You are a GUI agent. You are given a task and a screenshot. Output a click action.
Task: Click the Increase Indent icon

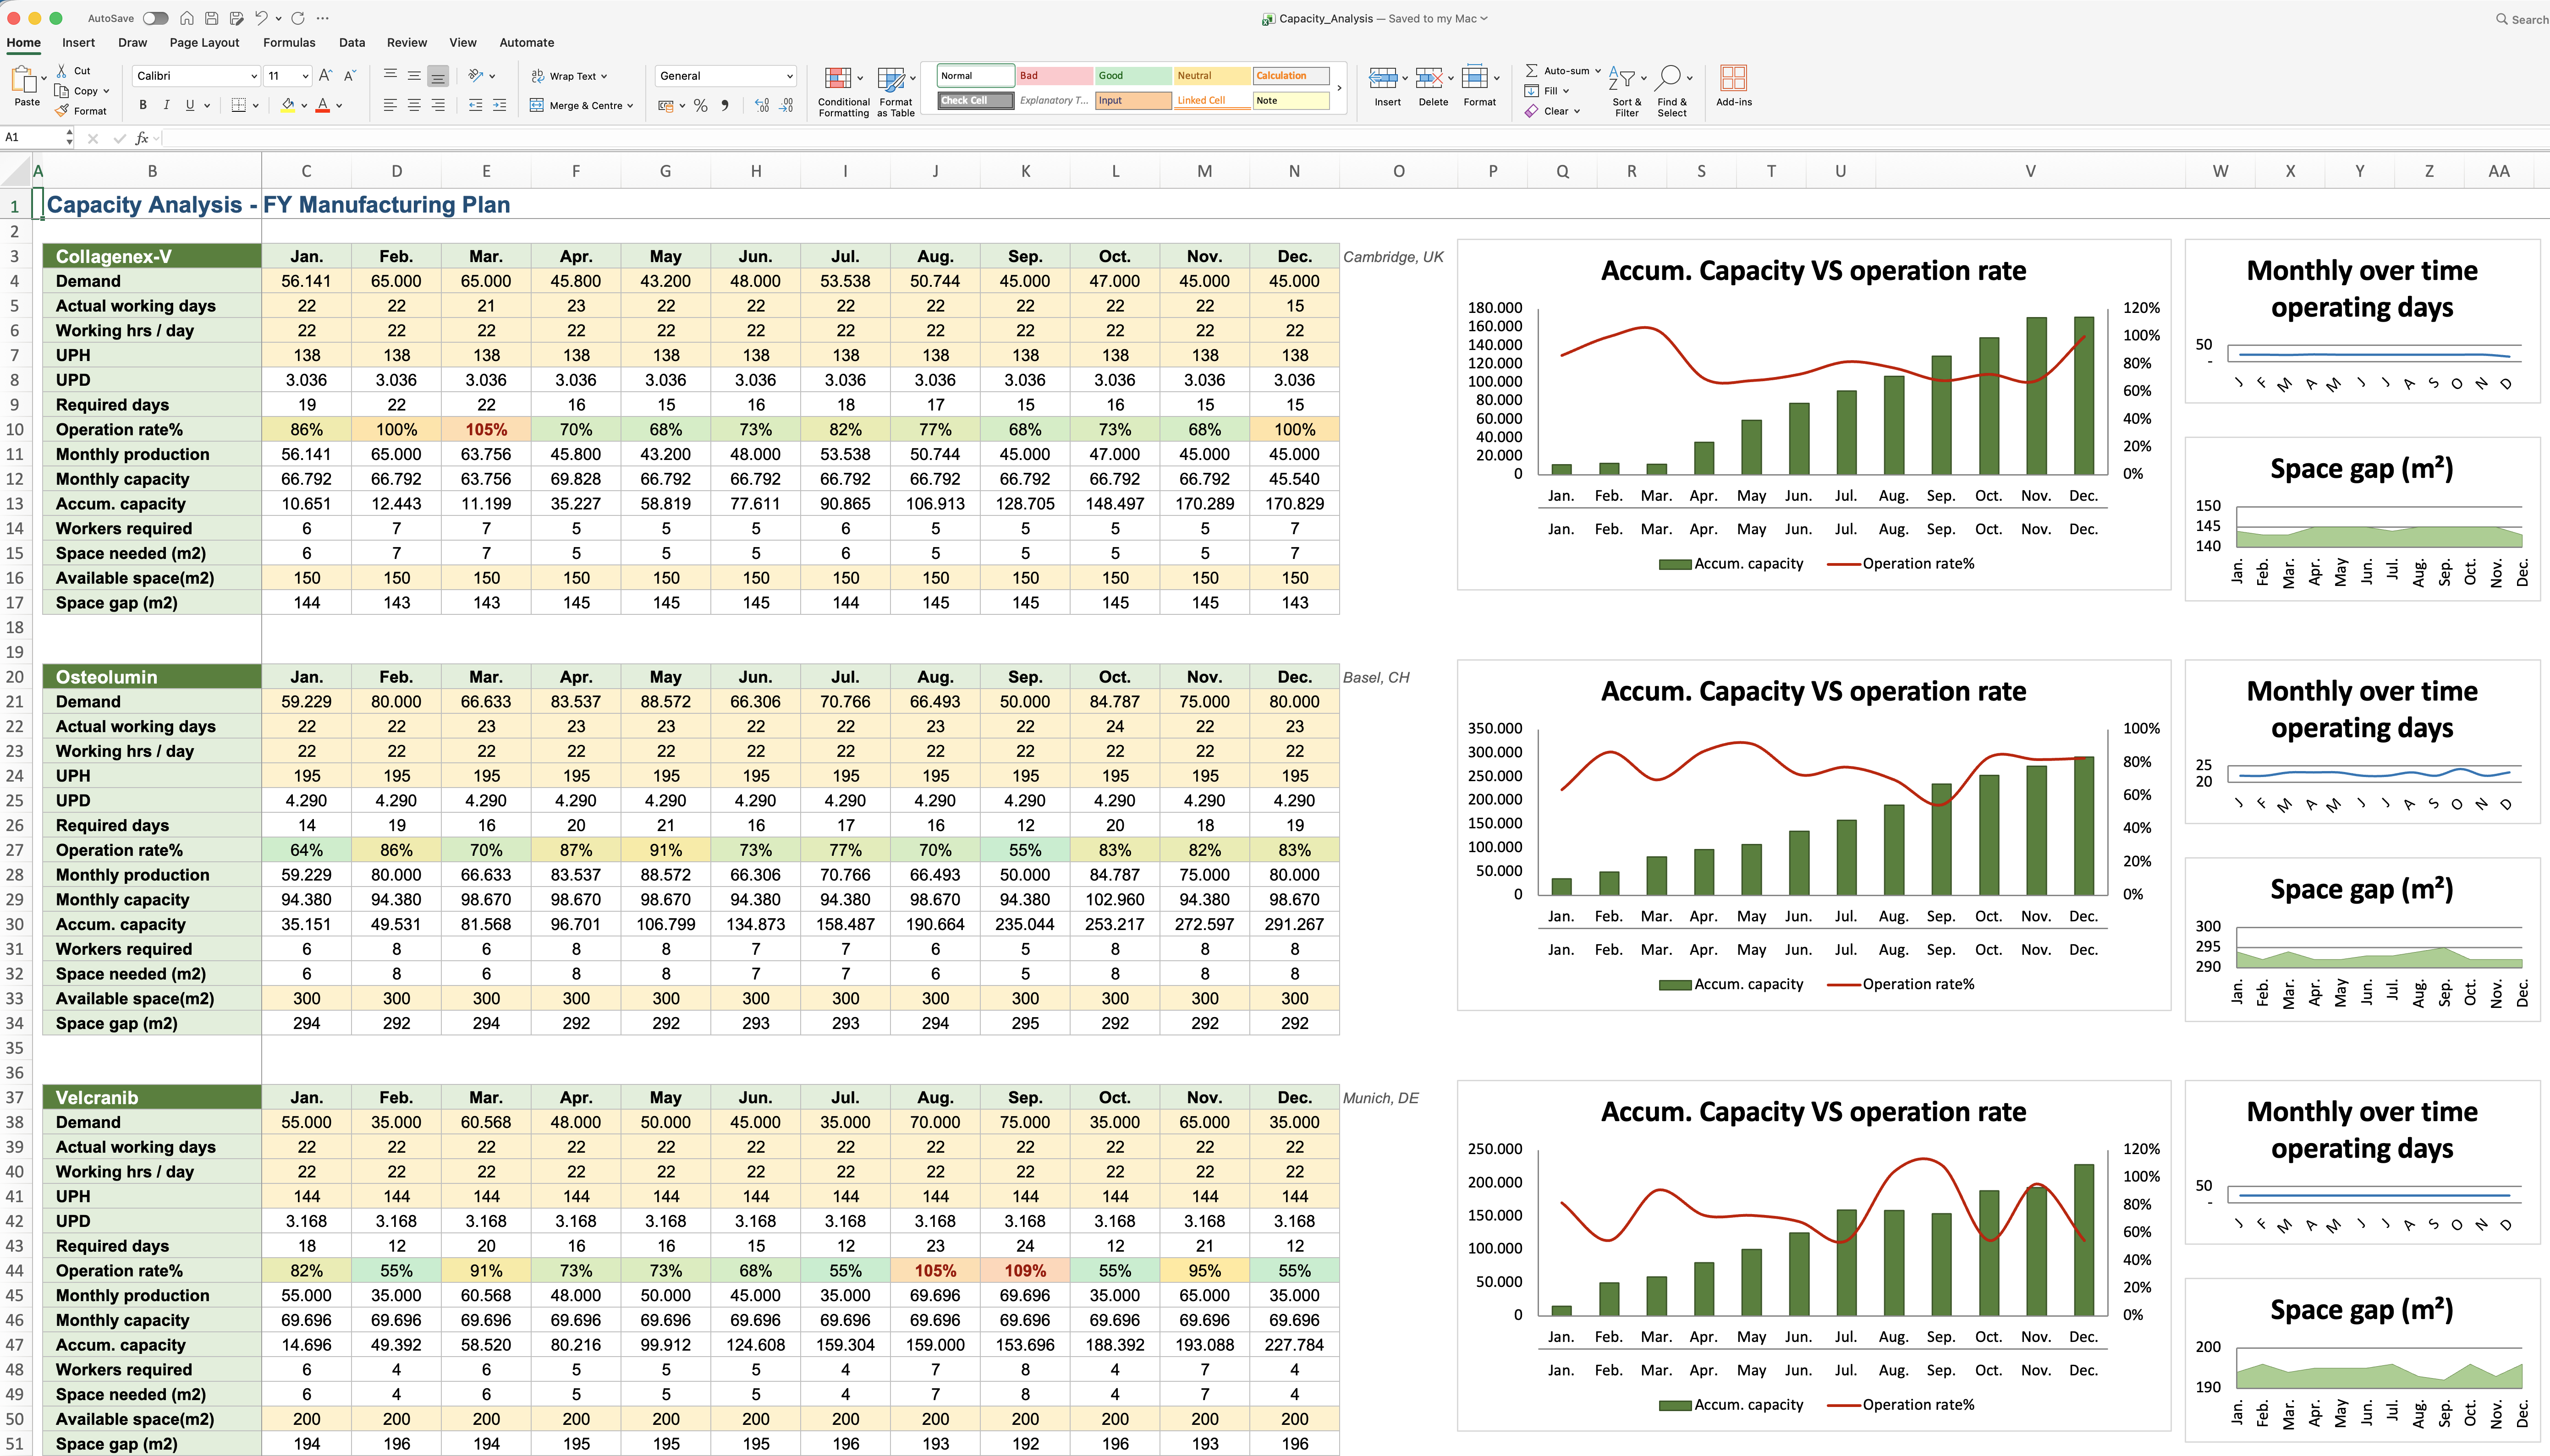click(x=499, y=105)
